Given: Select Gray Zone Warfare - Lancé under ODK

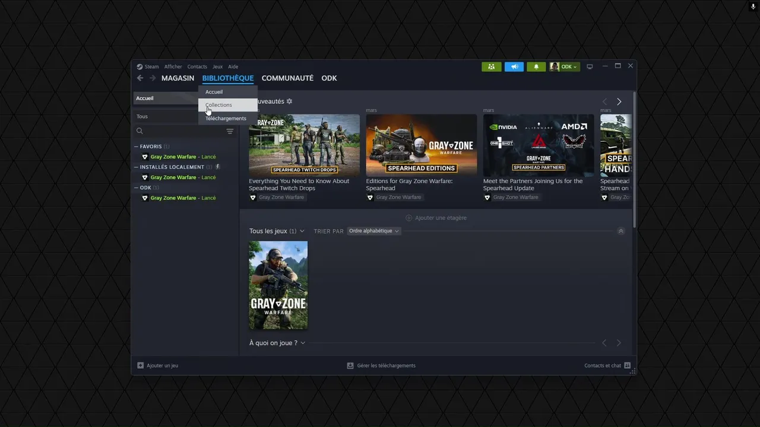Looking at the screenshot, I should 183,198.
